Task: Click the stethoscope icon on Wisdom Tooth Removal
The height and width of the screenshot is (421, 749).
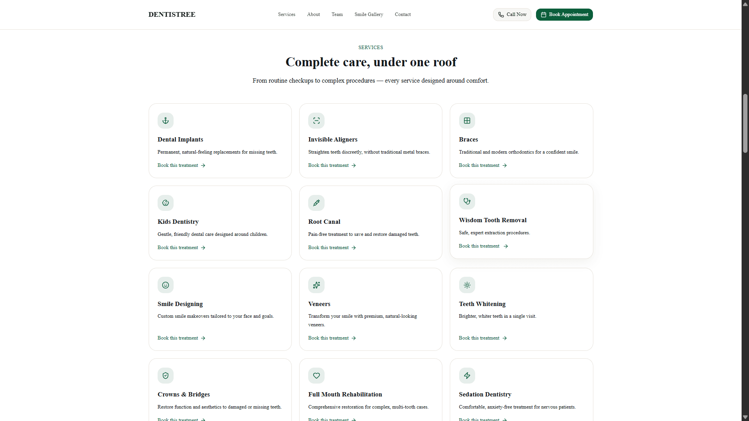Action: click(x=467, y=201)
